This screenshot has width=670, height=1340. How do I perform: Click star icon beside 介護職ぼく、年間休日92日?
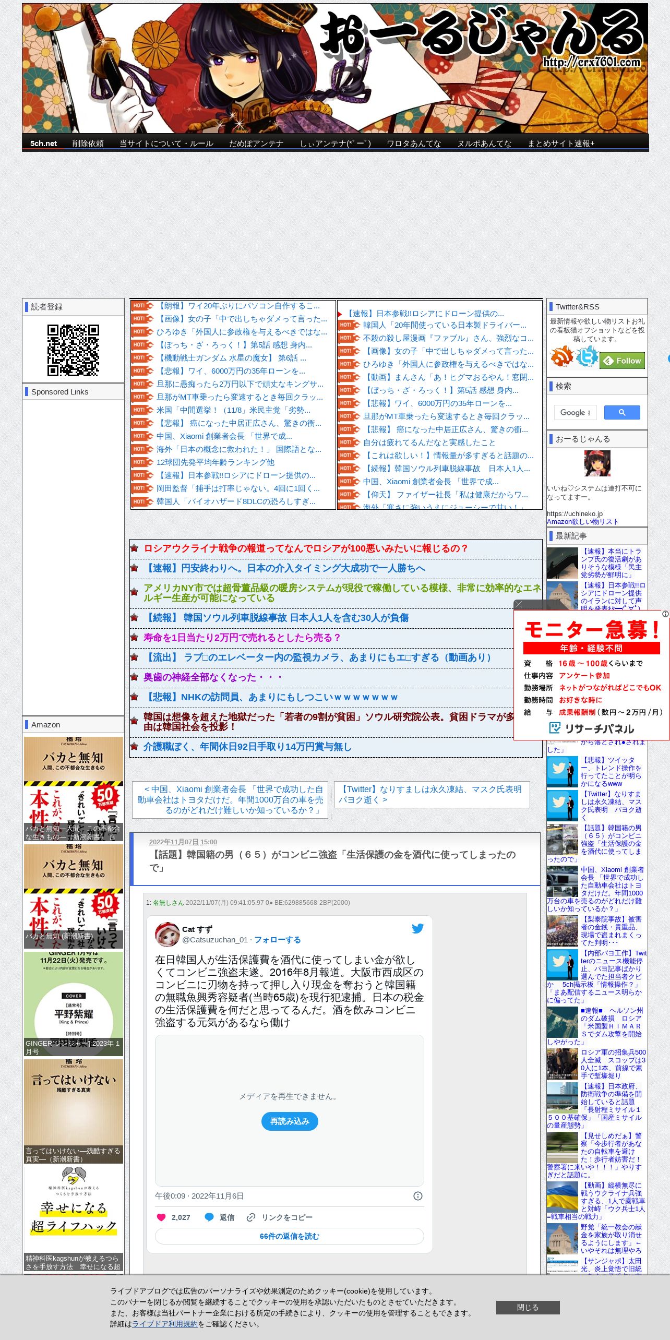pyautogui.click(x=134, y=747)
